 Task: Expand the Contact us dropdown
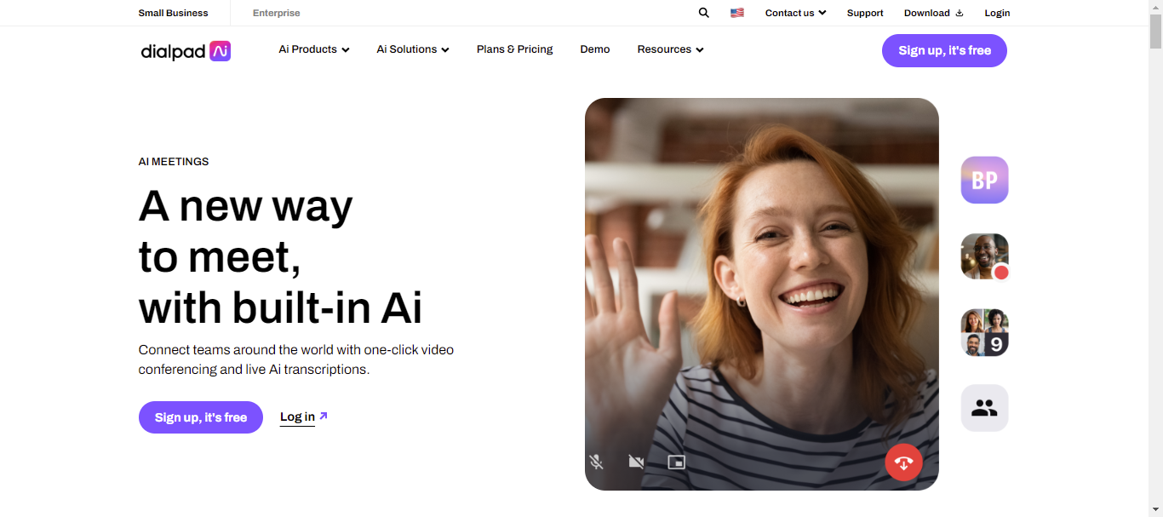794,13
